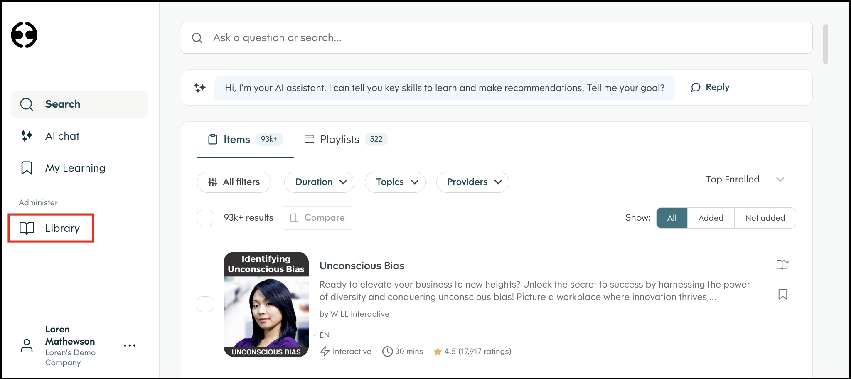Click the lightning Interactive icon
Screen dimensions: 851x379
coord(325,352)
